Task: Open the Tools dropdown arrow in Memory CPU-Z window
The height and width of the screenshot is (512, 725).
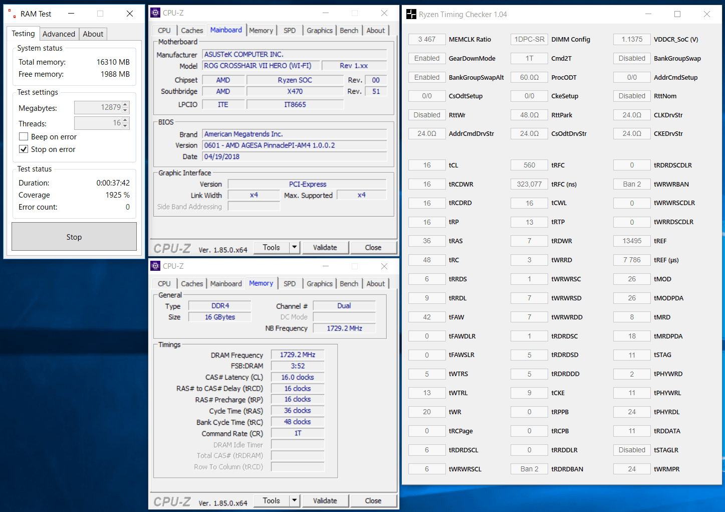Action: [x=295, y=500]
